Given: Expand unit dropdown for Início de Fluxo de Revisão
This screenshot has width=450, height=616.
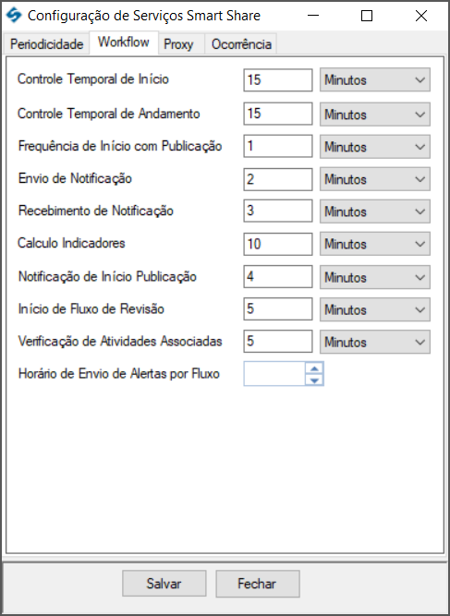Looking at the screenshot, I should (375, 309).
